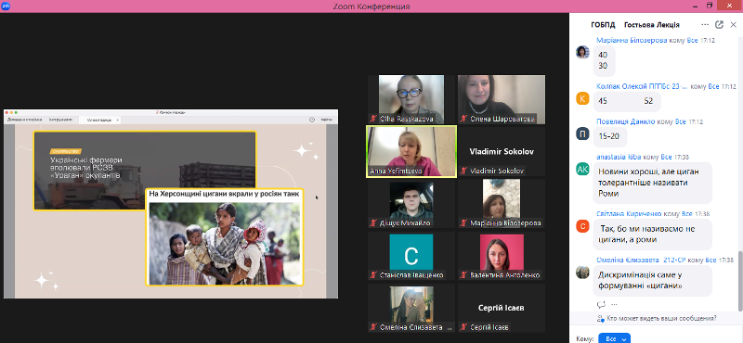Screen dimensions: 743x343
Task: Click the orange category tag on the farmers card
Action: (66, 151)
